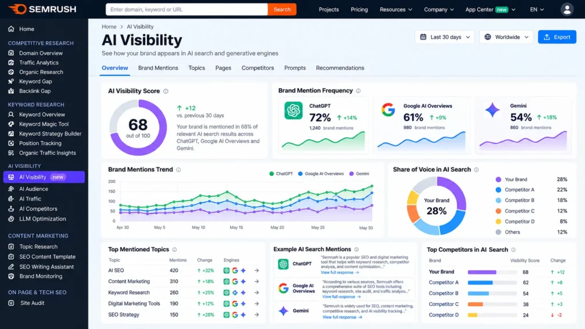This screenshot has width=585, height=329.
Task: Toggle Google AI Overviews series in legend
Action: pyautogui.click(x=321, y=174)
